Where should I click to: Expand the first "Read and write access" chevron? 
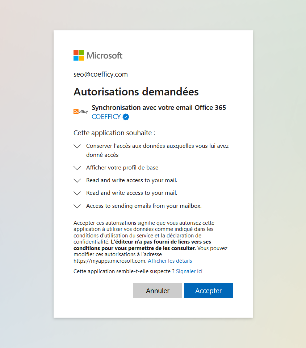point(77,180)
